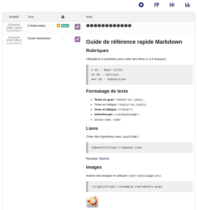Image resolution: width=197 pixels, height=210 pixels.
Task: Click the green Avec badge
Action: point(65,26)
